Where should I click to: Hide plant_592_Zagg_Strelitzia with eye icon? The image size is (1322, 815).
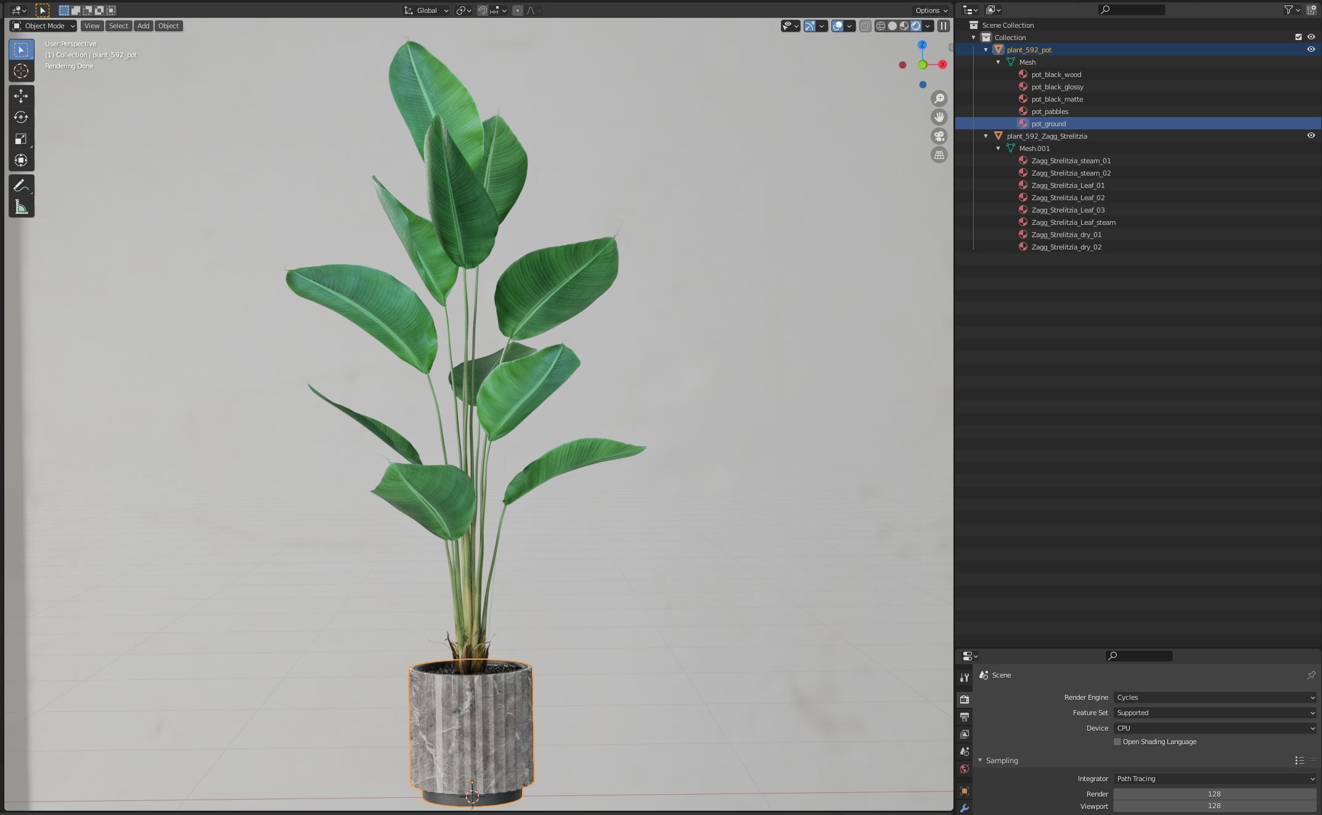click(1311, 136)
